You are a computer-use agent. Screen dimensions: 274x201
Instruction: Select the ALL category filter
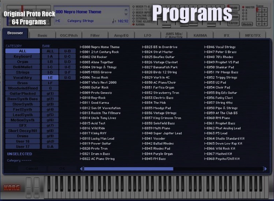pyautogui.click(x=22, y=51)
